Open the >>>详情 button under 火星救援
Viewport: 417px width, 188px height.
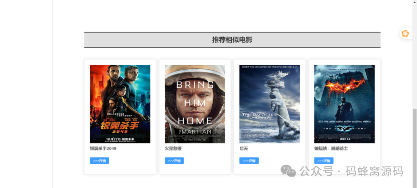(x=174, y=161)
